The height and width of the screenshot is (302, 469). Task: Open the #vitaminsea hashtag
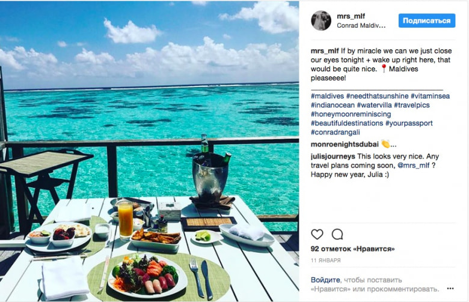click(430, 96)
